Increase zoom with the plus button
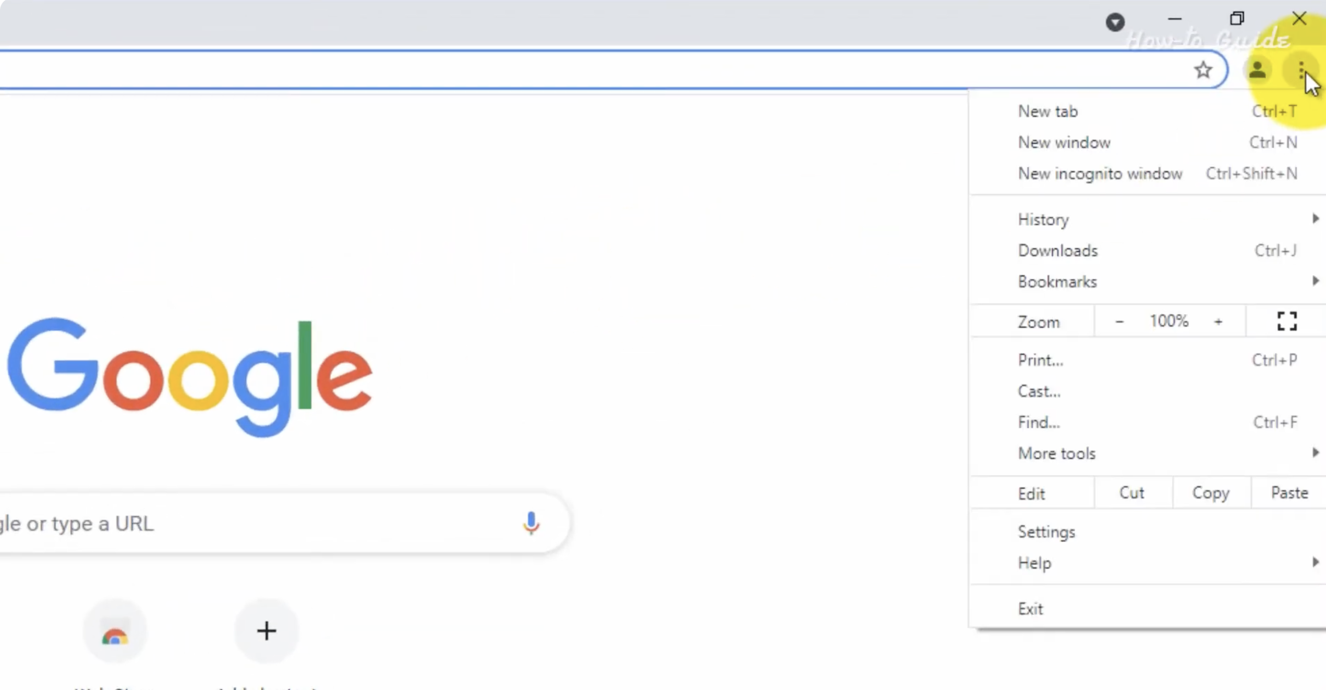The height and width of the screenshot is (690, 1326). tap(1218, 322)
